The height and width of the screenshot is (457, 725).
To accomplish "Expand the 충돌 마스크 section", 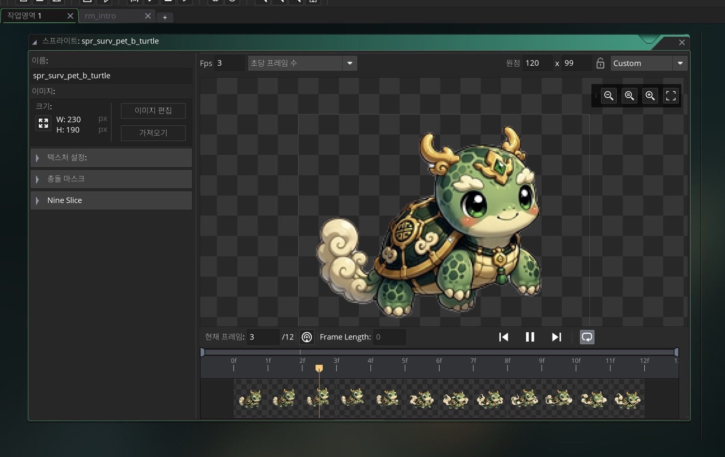I will [x=111, y=179].
